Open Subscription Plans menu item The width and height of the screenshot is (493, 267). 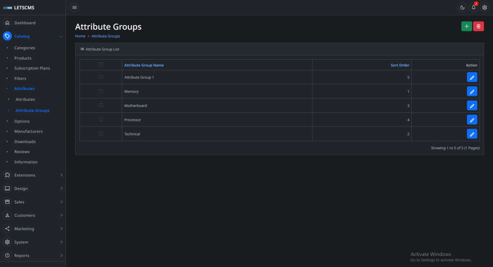[x=32, y=68]
